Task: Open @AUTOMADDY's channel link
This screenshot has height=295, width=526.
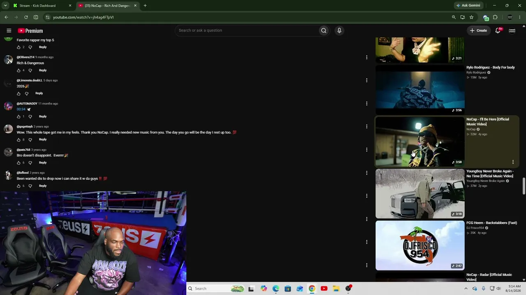Action: [26, 104]
